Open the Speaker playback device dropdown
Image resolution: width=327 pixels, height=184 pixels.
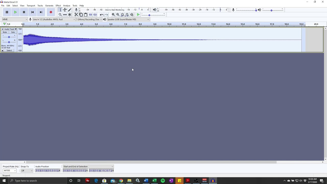[x=128, y=19]
